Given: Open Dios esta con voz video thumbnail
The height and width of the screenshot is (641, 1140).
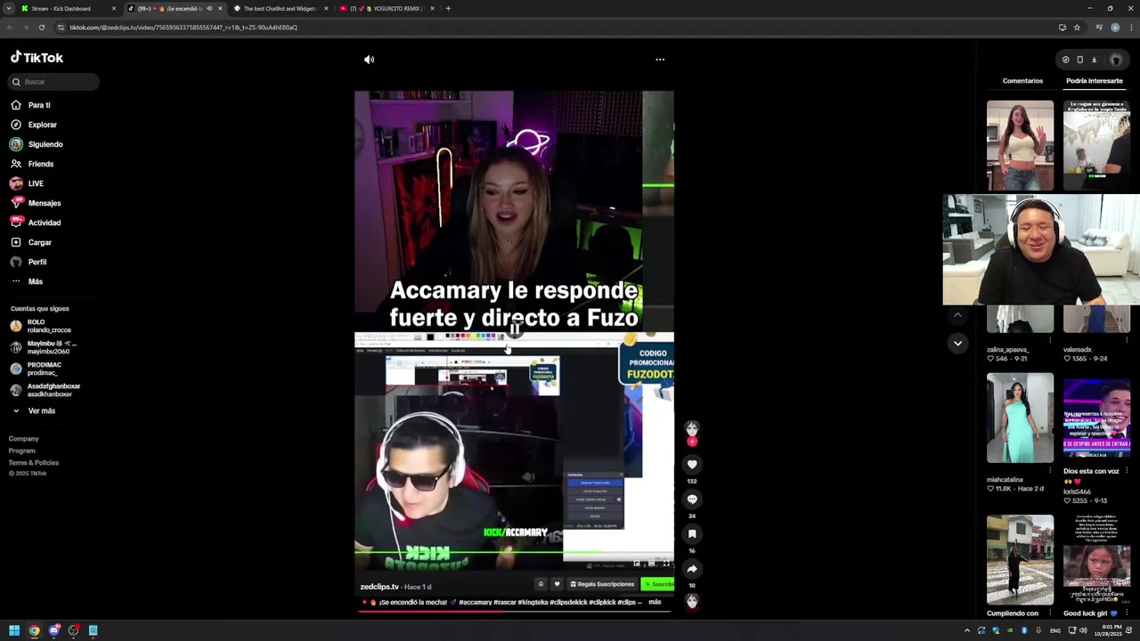Looking at the screenshot, I should click(1096, 418).
